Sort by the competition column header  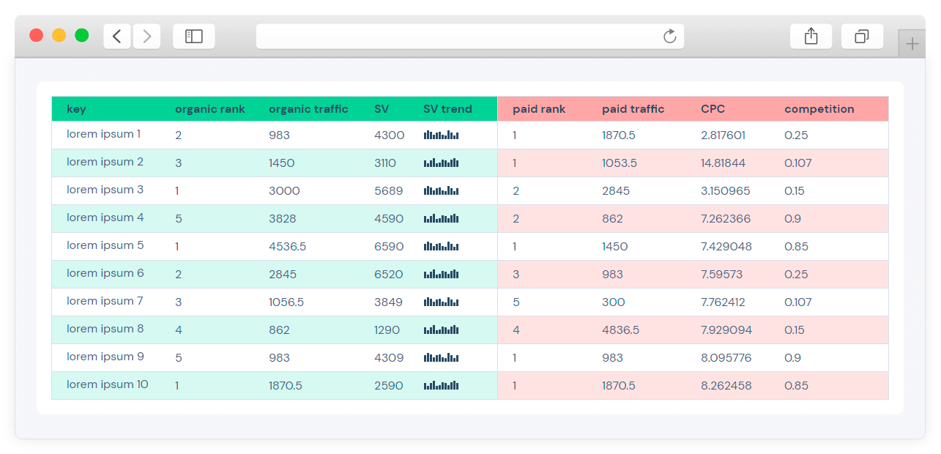[x=819, y=109]
